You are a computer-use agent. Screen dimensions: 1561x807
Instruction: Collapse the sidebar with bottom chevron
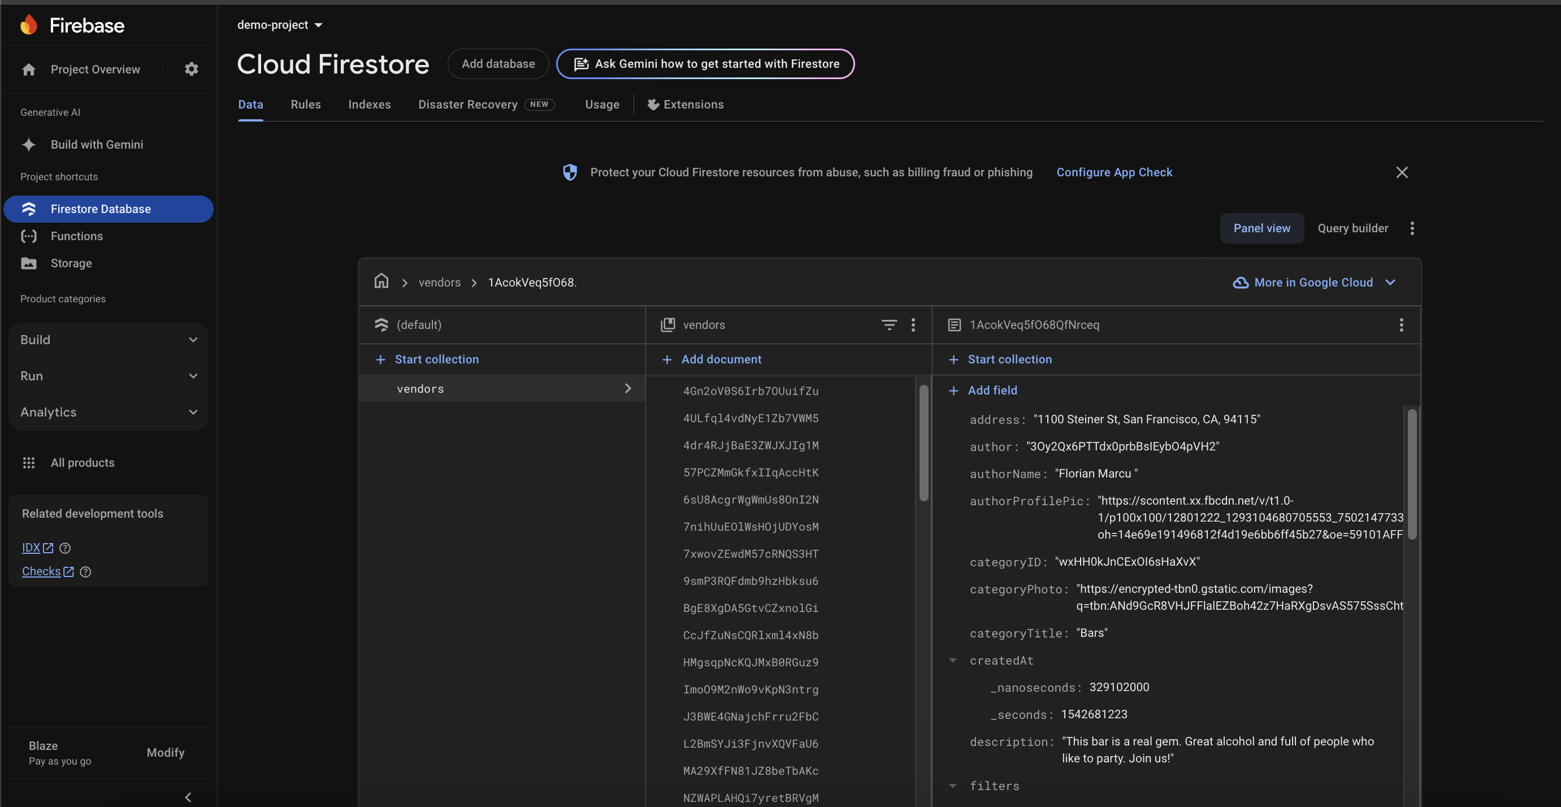(x=188, y=797)
